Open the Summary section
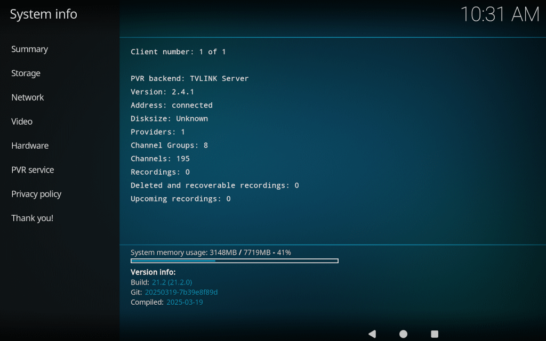546x341 pixels. click(x=30, y=49)
